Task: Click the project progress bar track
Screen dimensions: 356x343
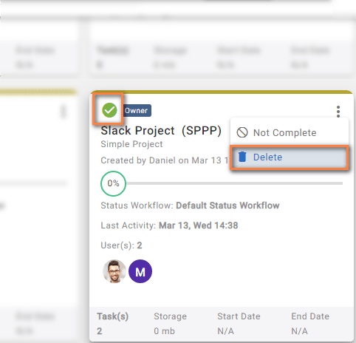Action: [234, 183]
